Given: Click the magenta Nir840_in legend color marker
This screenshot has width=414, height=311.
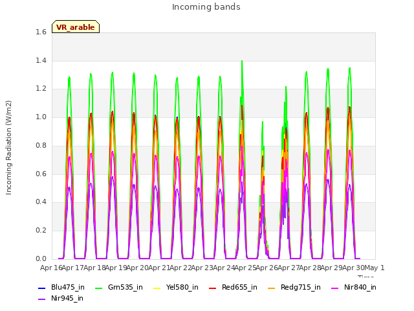Looking at the screenshot, I should (x=335, y=288).
